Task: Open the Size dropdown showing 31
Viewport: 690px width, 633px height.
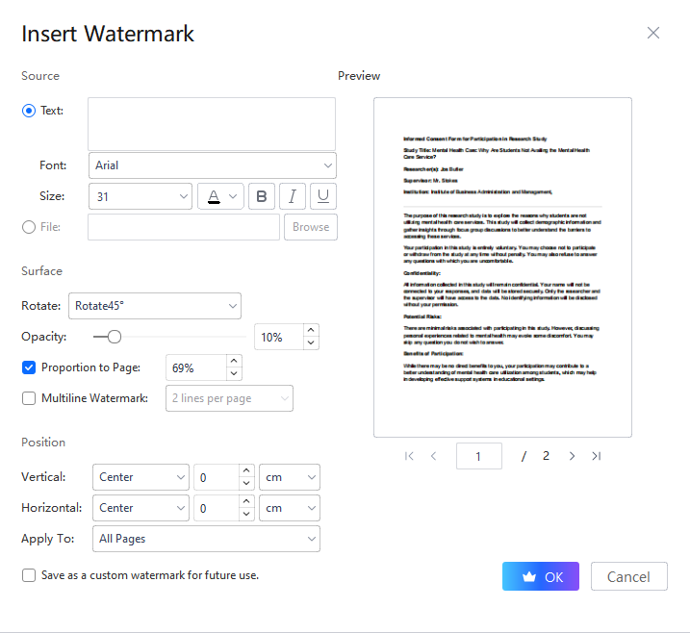Action: [x=141, y=196]
